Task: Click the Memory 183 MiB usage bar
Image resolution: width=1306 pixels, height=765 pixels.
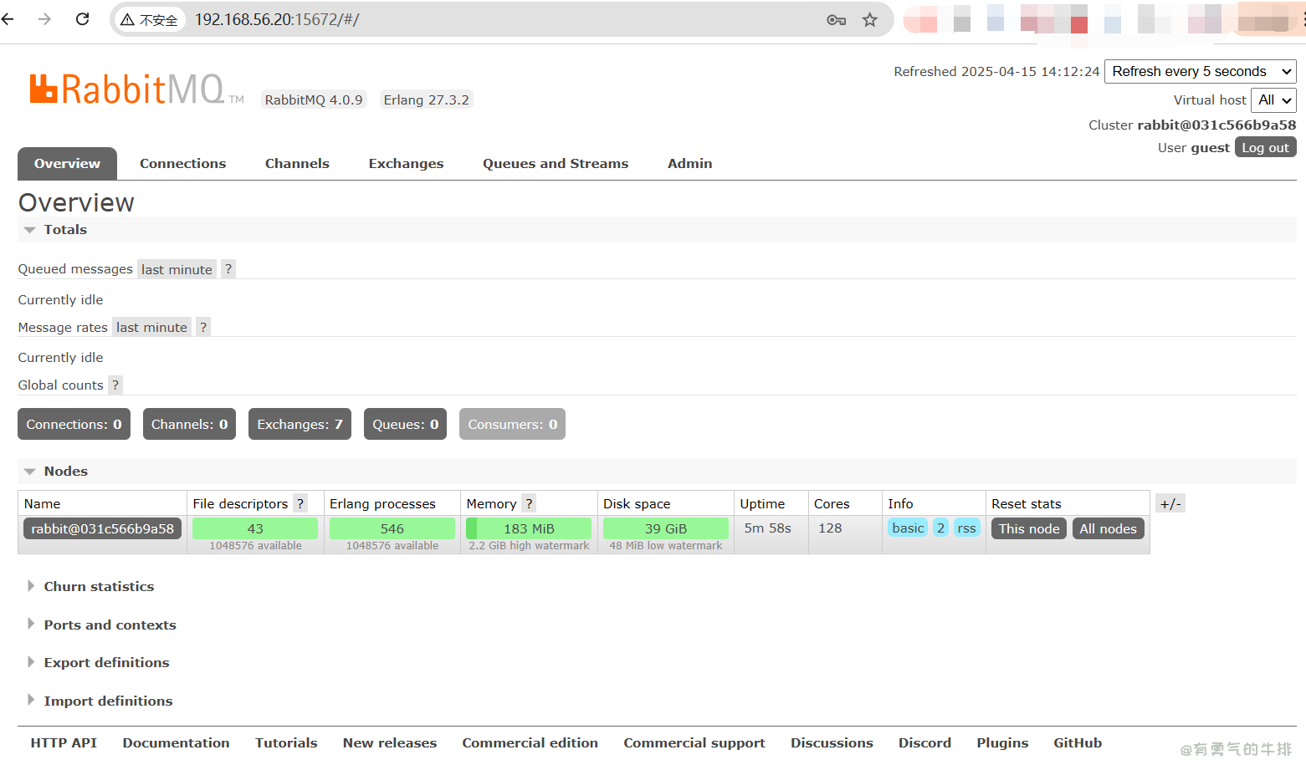Action: [529, 528]
